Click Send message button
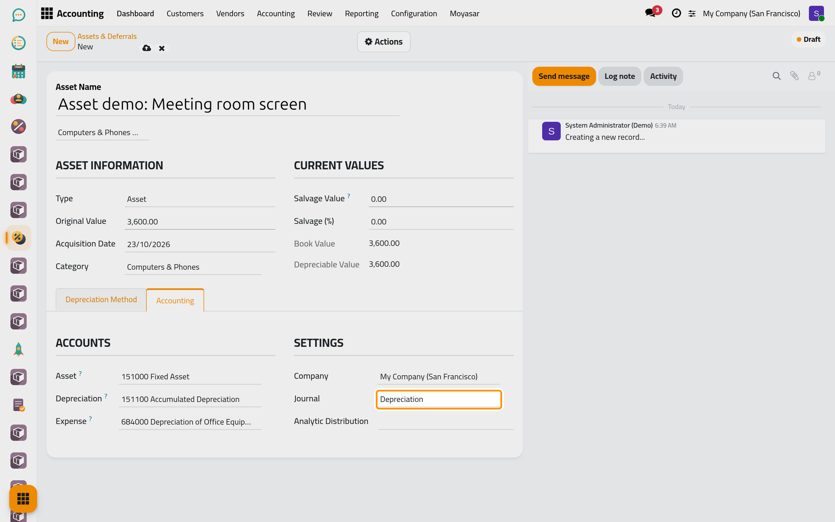Viewport: 835px width, 522px height. tap(564, 76)
